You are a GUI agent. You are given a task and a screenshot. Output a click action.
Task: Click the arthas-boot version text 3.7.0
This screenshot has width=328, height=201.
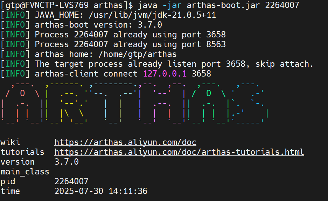click(x=150, y=25)
